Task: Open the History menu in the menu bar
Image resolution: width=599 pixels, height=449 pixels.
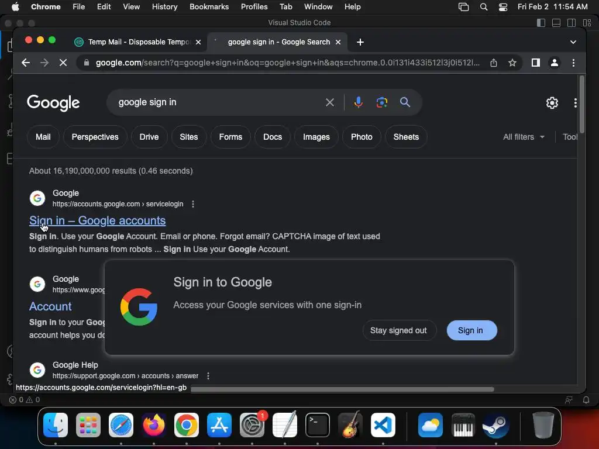Action: pyautogui.click(x=164, y=7)
